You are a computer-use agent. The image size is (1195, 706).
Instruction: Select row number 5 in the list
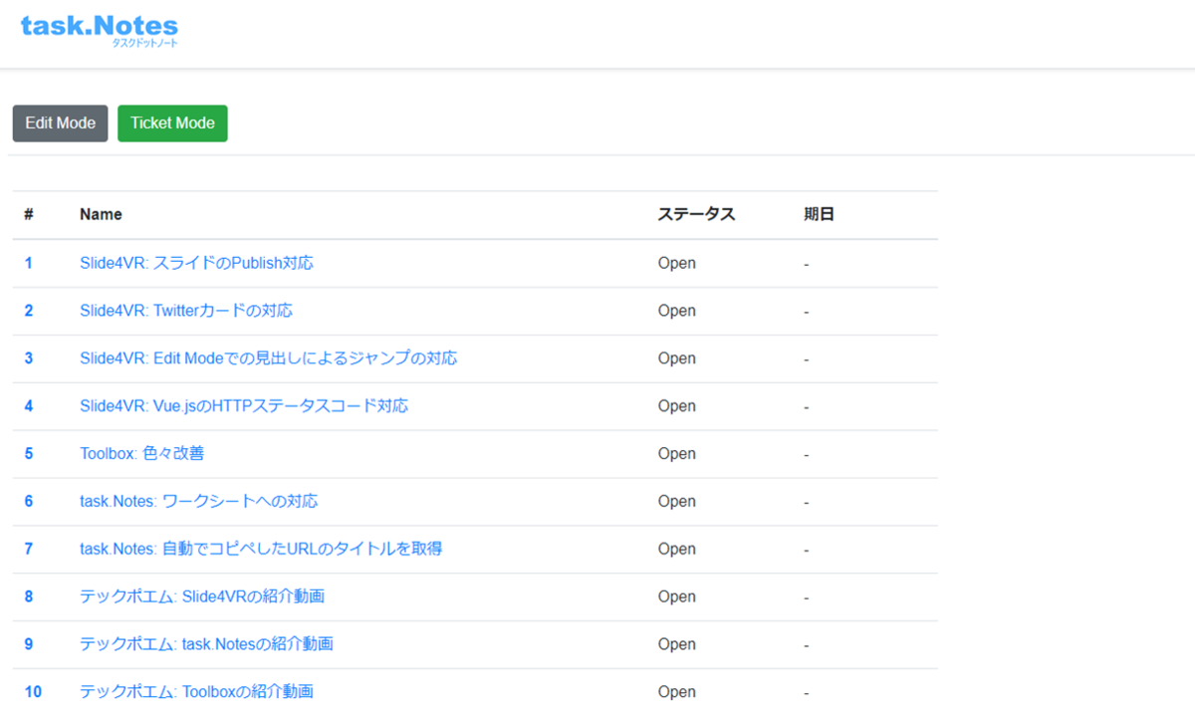click(28, 453)
